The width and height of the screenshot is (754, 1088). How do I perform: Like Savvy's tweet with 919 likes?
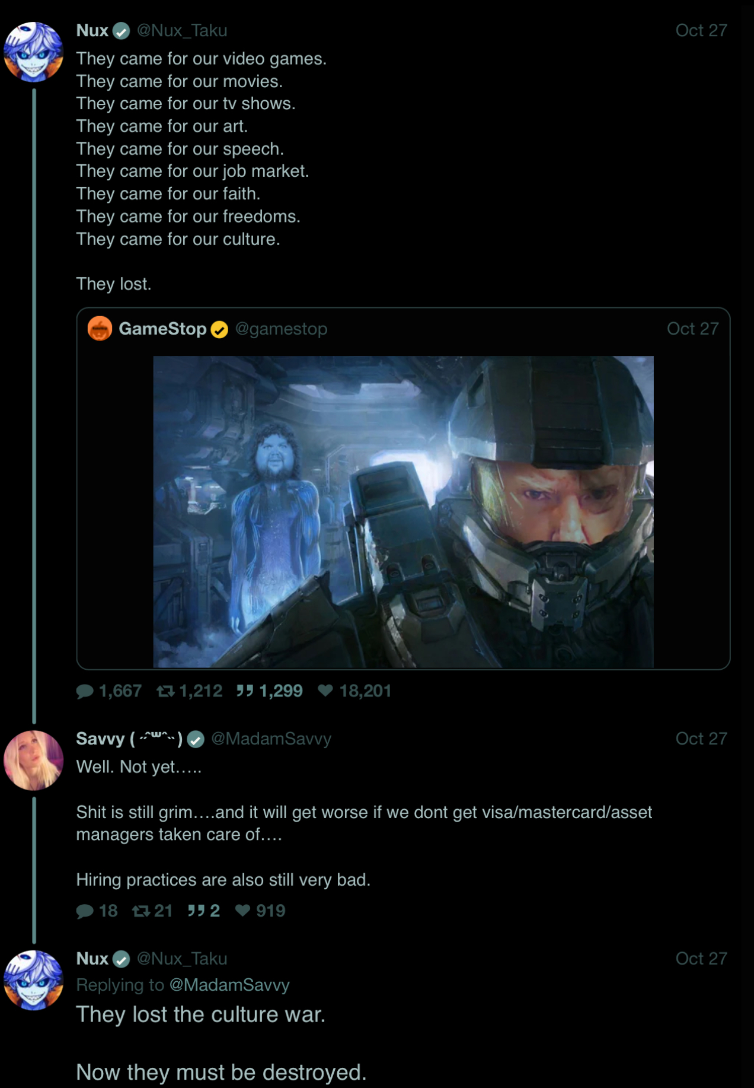[242, 911]
